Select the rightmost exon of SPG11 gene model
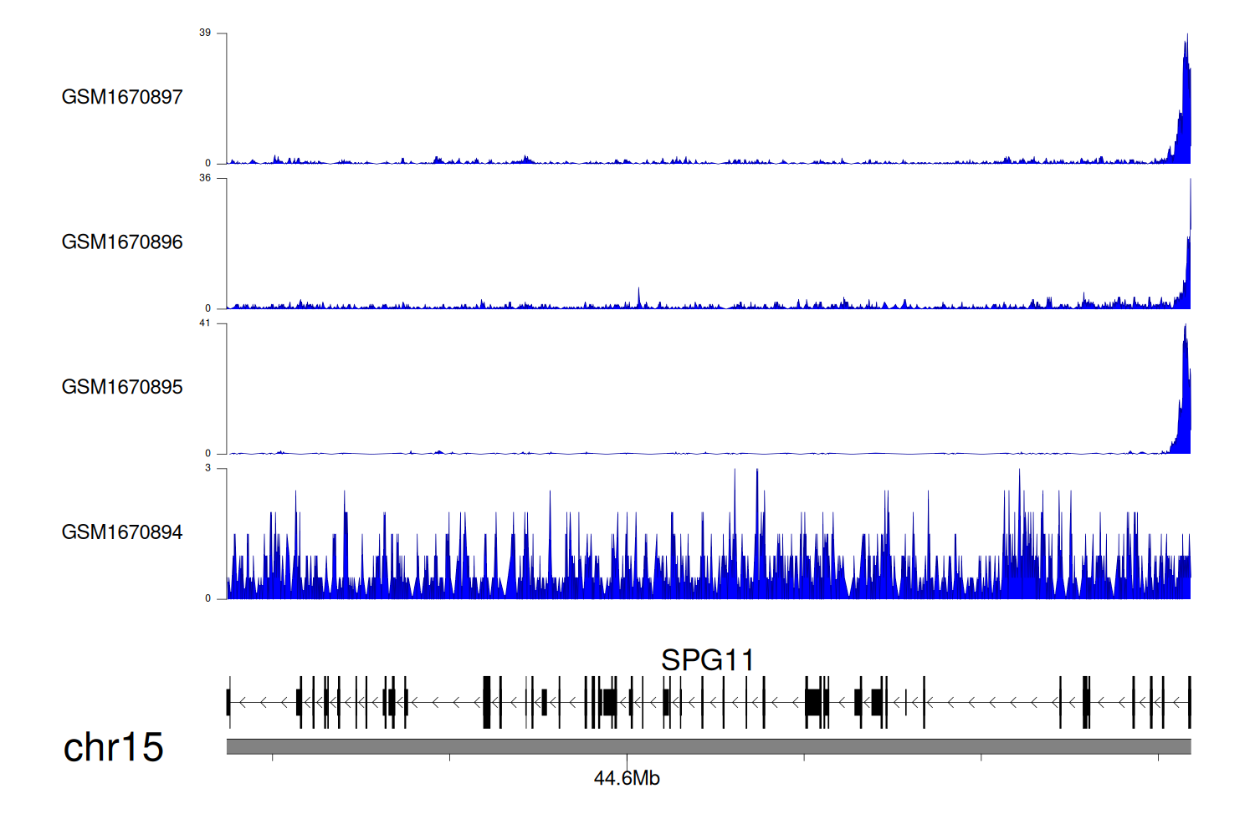Screen dimensions: 1255x819 pyautogui.click(x=1189, y=702)
